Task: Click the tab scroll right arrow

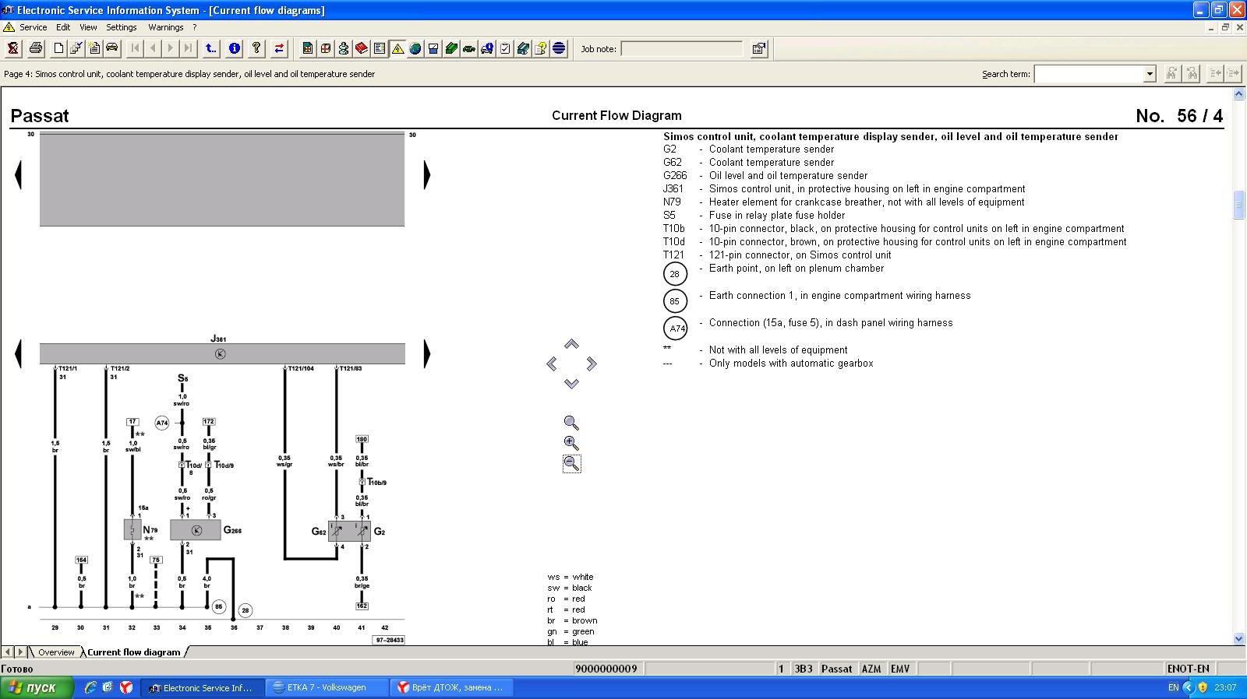Action: point(21,652)
